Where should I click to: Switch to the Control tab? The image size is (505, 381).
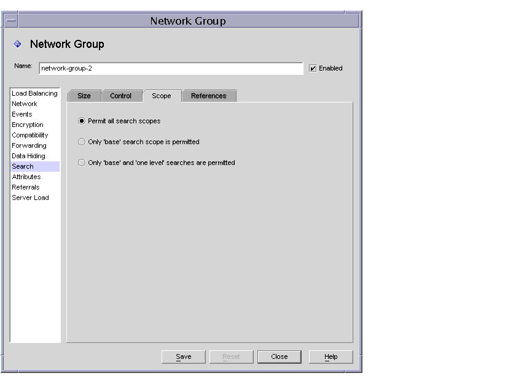[x=121, y=96]
